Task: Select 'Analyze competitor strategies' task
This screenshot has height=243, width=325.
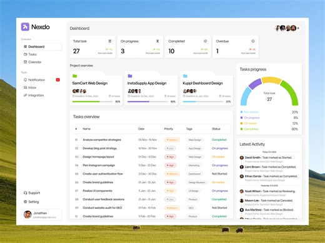Action: (x=102, y=140)
